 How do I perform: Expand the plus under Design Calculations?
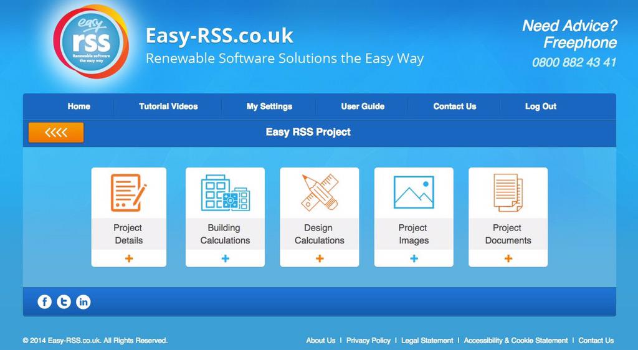[320, 258]
